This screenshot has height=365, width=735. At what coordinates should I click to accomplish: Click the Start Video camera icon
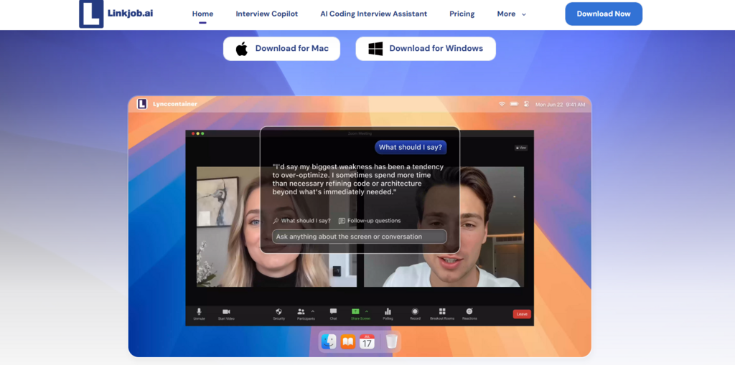coord(226,312)
